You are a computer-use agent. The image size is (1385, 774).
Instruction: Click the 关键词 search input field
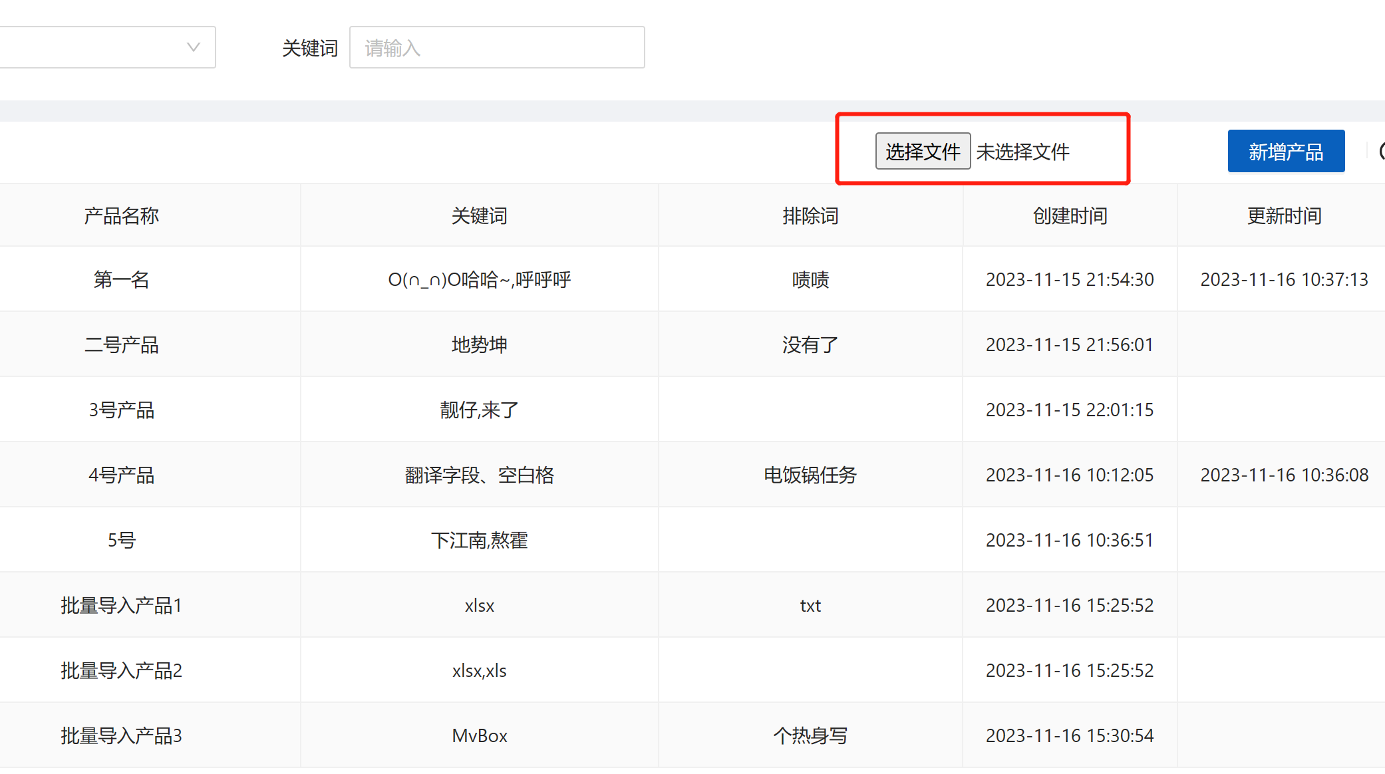click(496, 48)
